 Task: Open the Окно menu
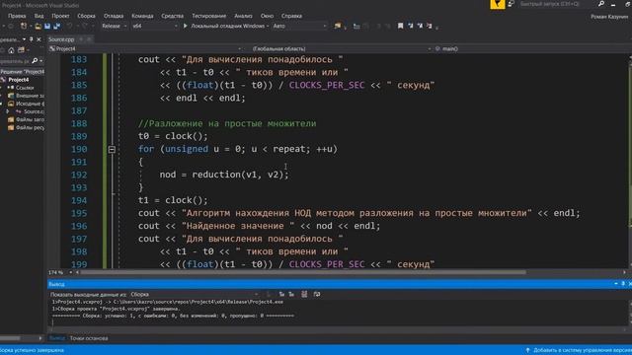[267, 16]
